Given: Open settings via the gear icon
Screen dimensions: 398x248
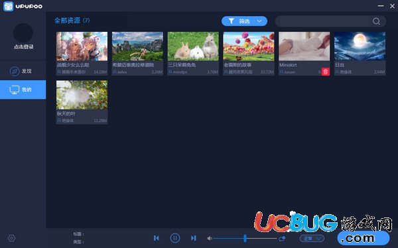Looking at the screenshot, I should [12, 238].
